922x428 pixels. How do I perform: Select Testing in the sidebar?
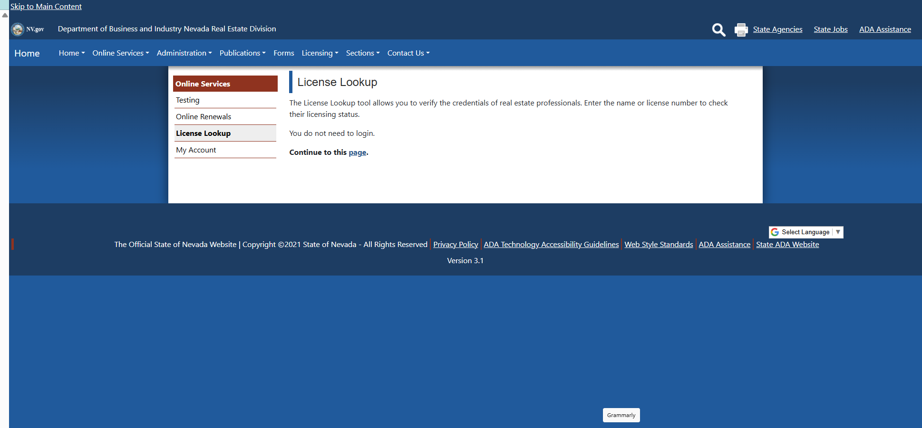click(225, 100)
